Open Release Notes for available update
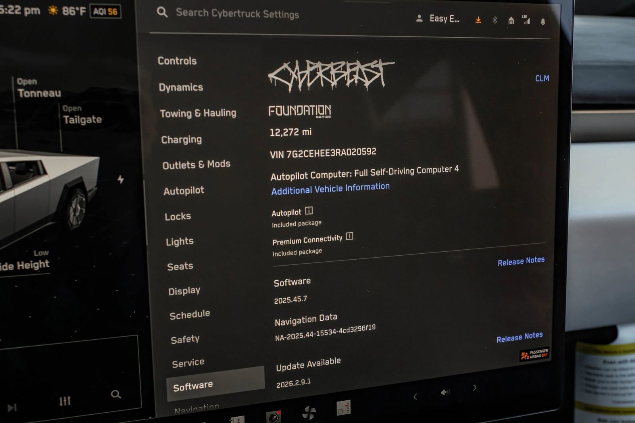 [x=520, y=337]
